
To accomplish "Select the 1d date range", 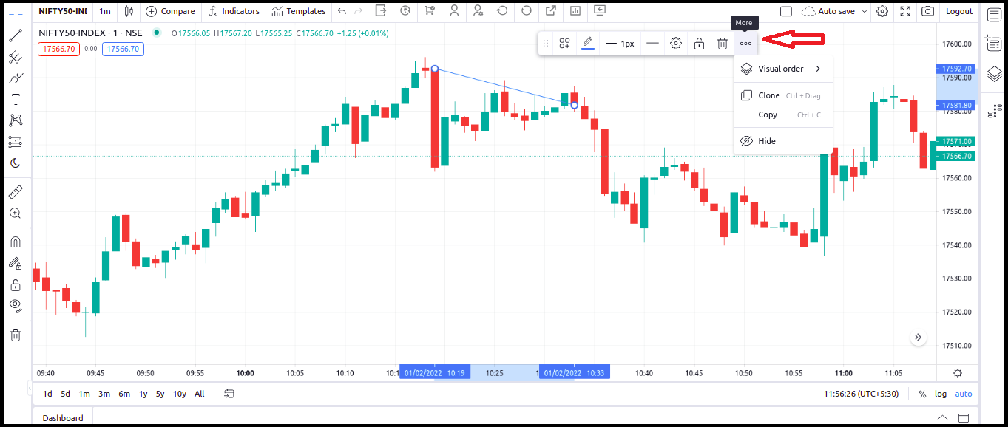I will 47,394.
